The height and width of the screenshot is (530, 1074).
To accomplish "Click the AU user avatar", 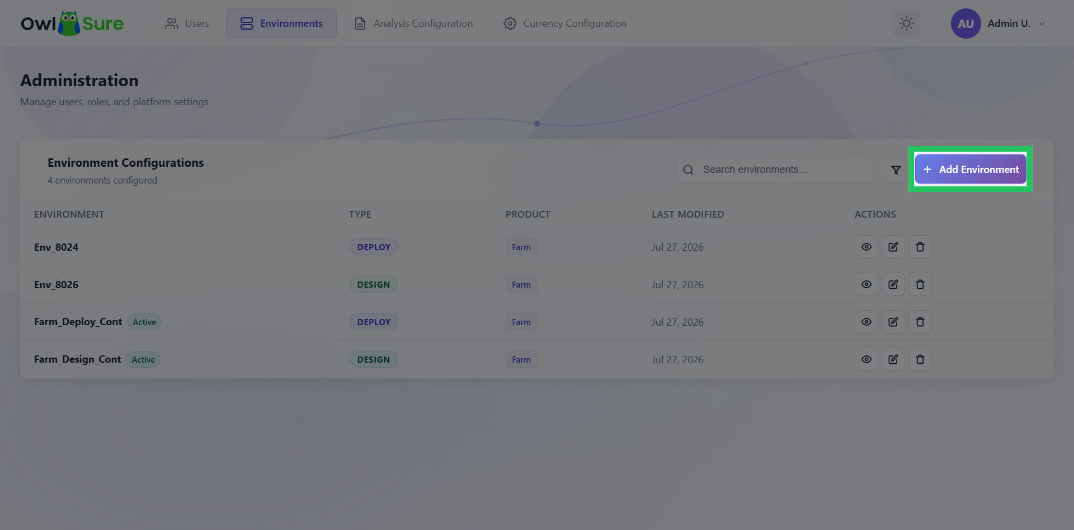I will [965, 24].
